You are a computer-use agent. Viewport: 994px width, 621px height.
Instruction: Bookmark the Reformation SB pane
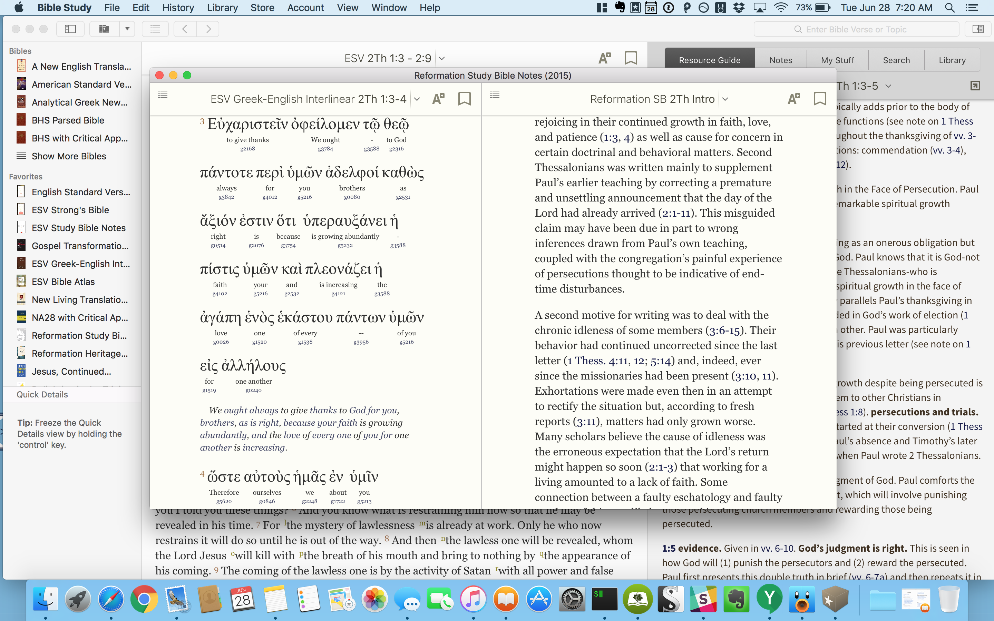[820, 99]
